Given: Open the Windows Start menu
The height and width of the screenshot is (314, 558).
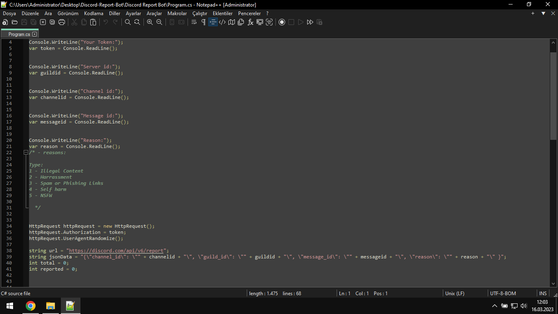Looking at the screenshot, I should click(10, 306).
